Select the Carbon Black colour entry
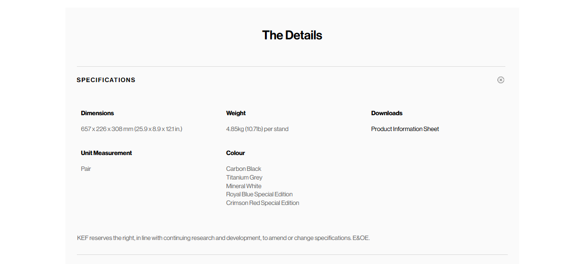This screenshot has width=577, height=264. pyautogui.click(x=244, y=169)
